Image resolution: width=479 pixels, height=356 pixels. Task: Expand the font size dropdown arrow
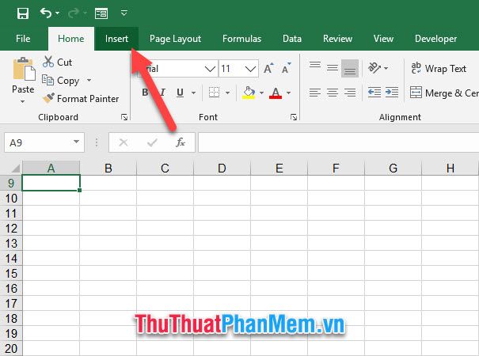(250, 69)
